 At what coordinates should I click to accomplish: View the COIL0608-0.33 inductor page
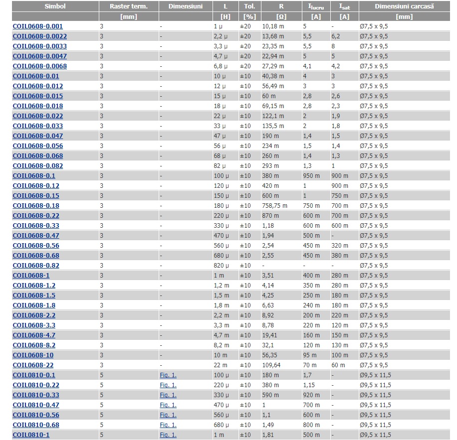[36, 226]
